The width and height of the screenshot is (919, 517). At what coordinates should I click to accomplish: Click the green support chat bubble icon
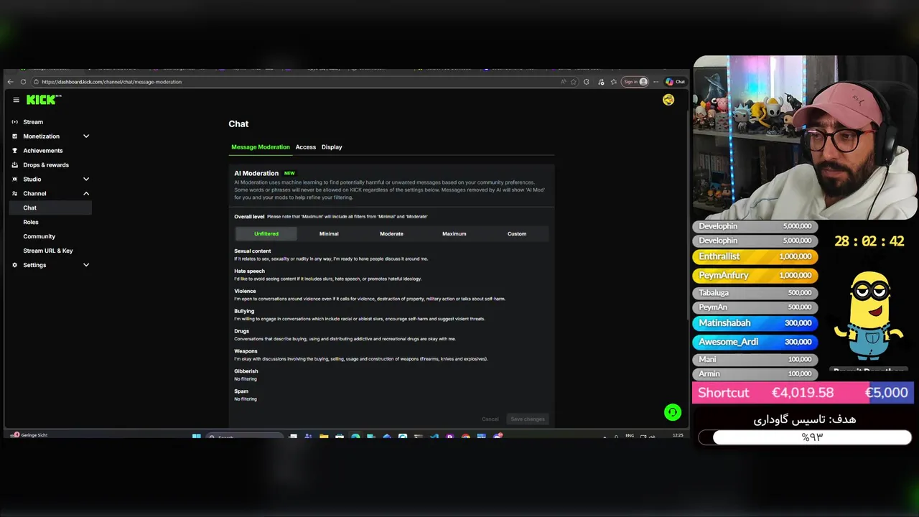coord(672,411)
